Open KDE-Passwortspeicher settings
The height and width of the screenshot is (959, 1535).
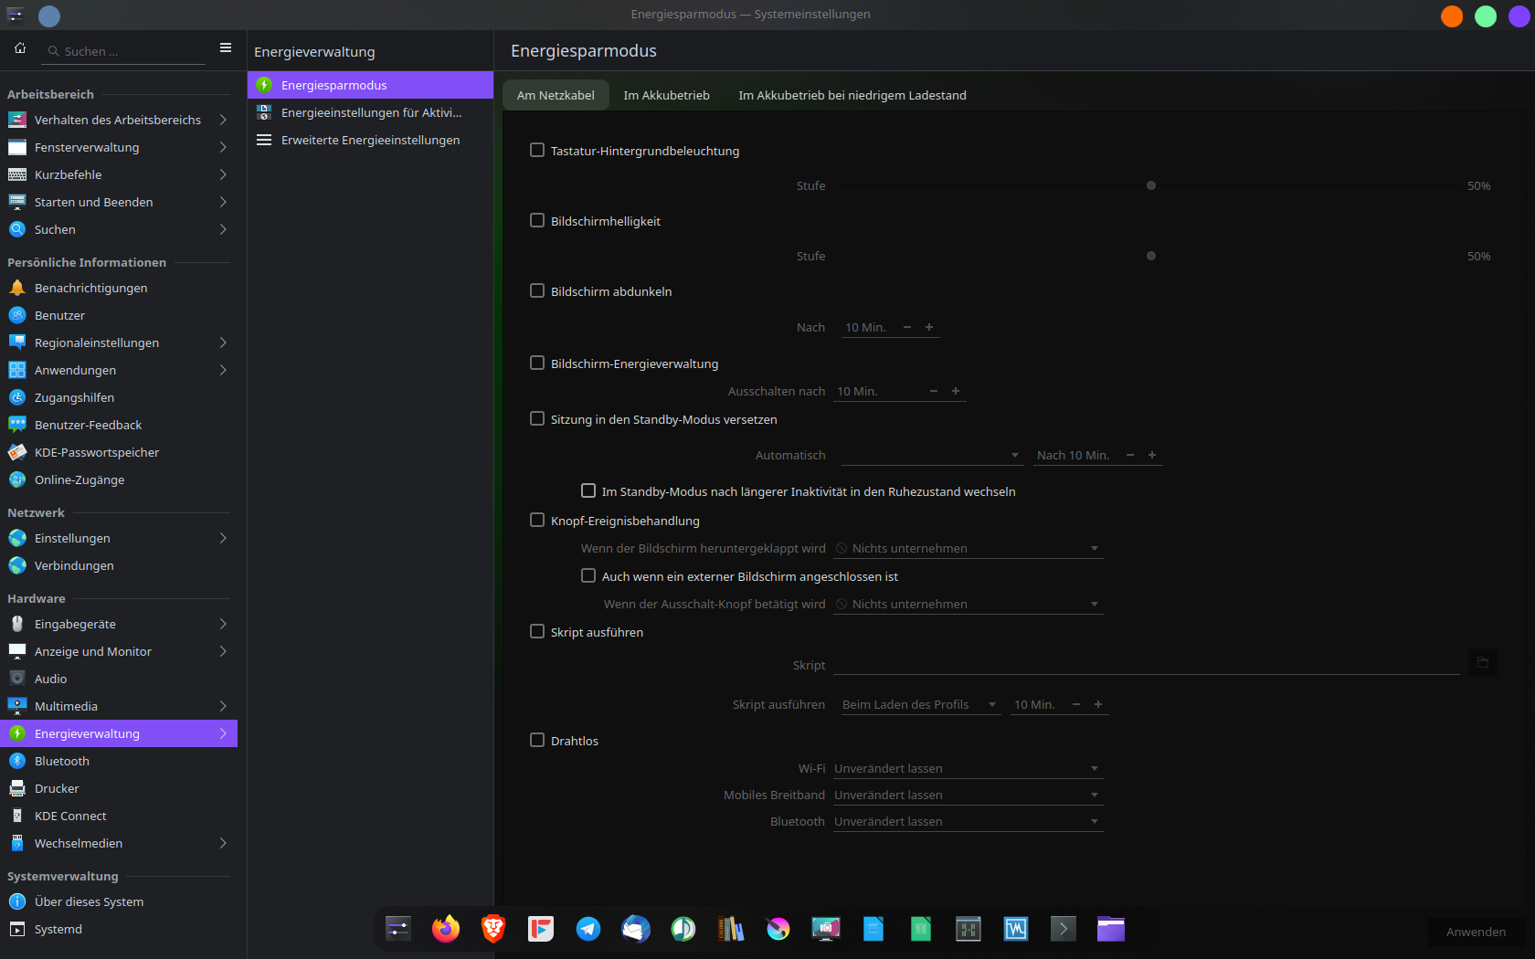96,452
